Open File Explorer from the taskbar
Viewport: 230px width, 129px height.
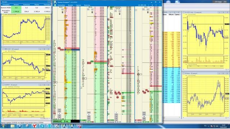tap(13, 126)
